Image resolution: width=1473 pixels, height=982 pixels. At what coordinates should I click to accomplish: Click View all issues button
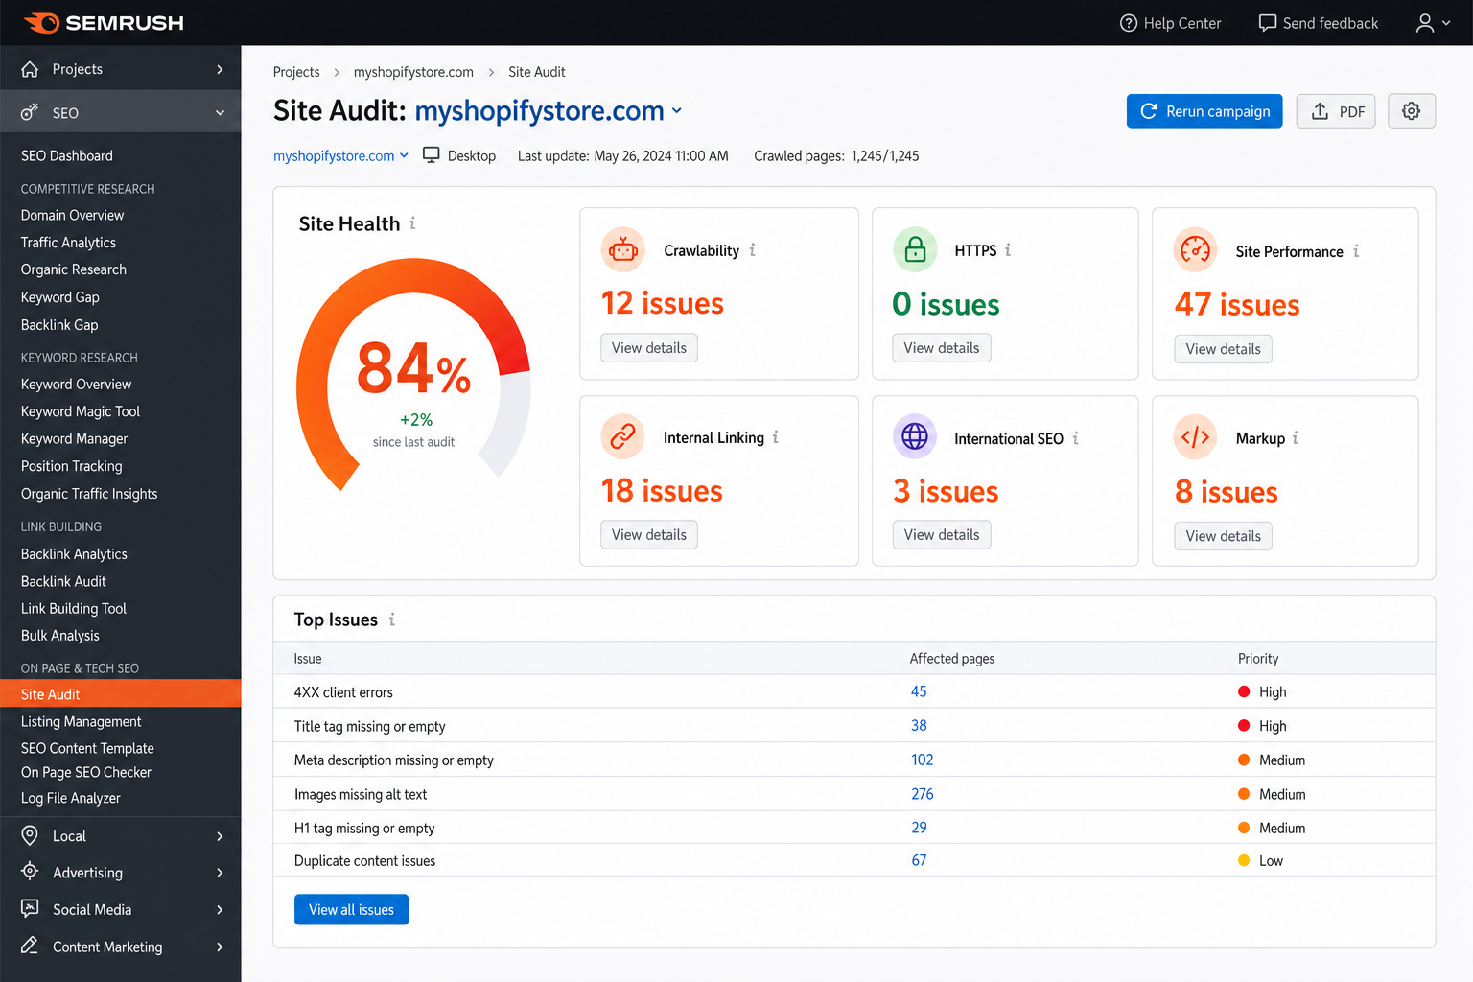point(351,909)
